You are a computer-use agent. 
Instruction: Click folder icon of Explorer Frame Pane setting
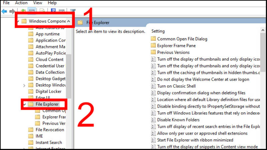click(153, 45)
